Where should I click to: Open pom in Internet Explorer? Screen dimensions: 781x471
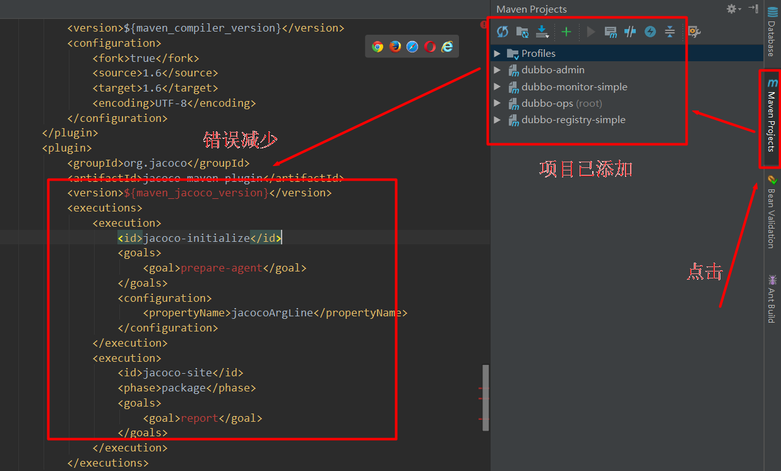coord(447,46)
